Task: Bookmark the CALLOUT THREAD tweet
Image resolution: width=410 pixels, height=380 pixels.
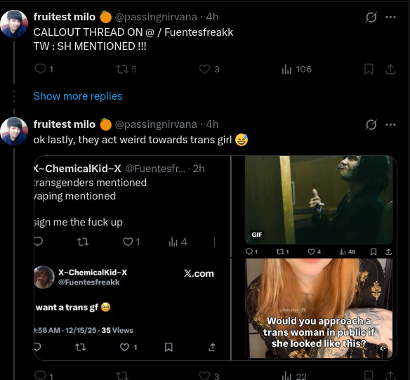Action: [x=369, y=70]
